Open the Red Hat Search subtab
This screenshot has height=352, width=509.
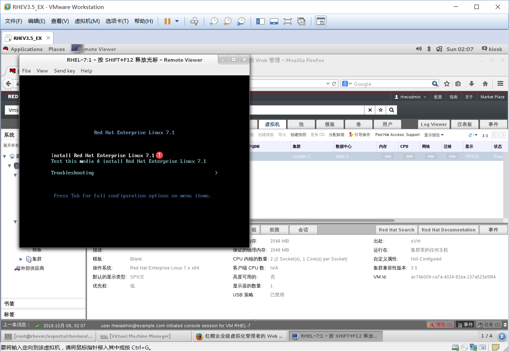tap(396, 230)
